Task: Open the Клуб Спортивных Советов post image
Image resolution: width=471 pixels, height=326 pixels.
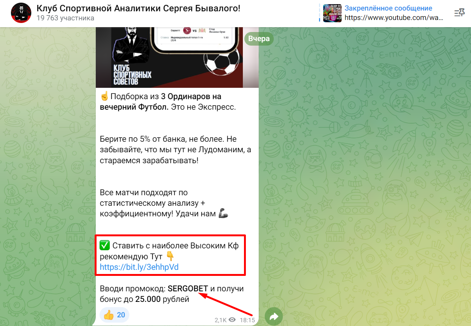Action: (177, 57)
